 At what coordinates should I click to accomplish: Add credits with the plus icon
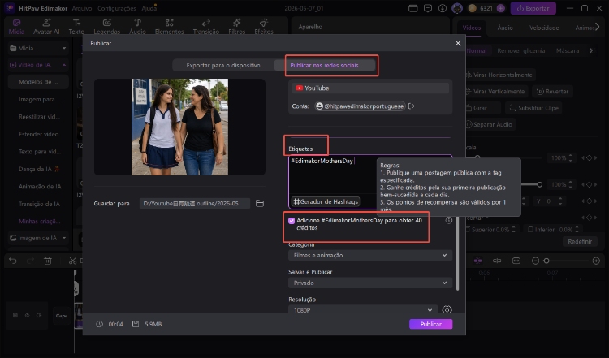tap(501, 8)
